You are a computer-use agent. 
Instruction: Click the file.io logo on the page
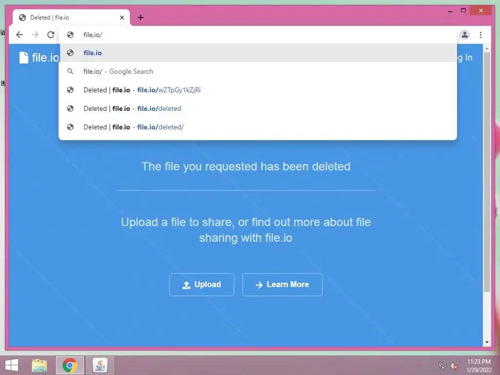39,58
